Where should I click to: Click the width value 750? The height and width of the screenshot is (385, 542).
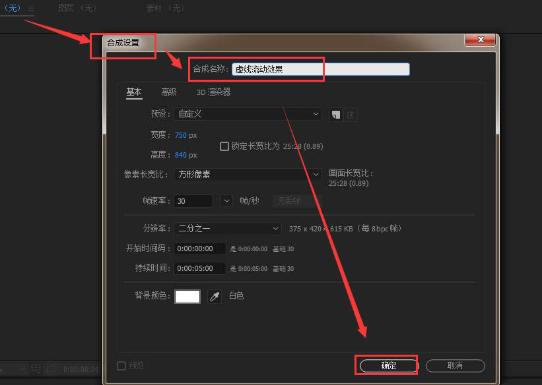(x=180, y=135)
